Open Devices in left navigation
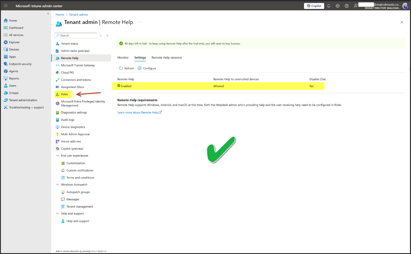Screen dimensions: 411x254 click(x=14, y=49)
